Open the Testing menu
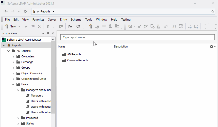218x127 pixels. (126, 20)
